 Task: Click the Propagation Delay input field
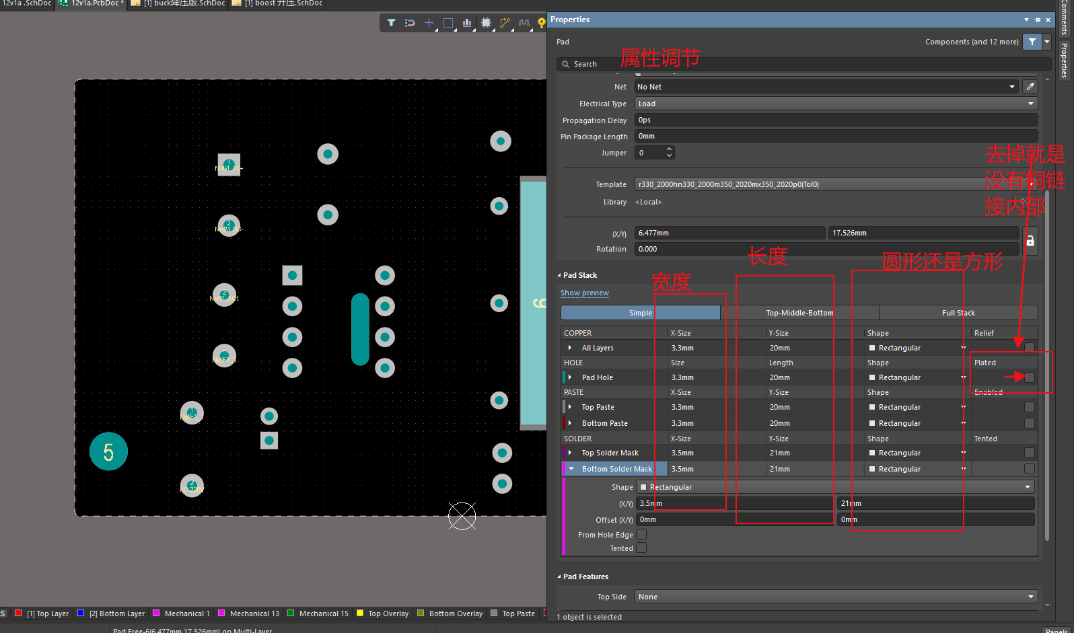836,120
